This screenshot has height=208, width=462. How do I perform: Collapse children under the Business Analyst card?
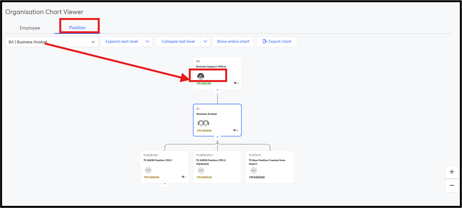point(217,137)
